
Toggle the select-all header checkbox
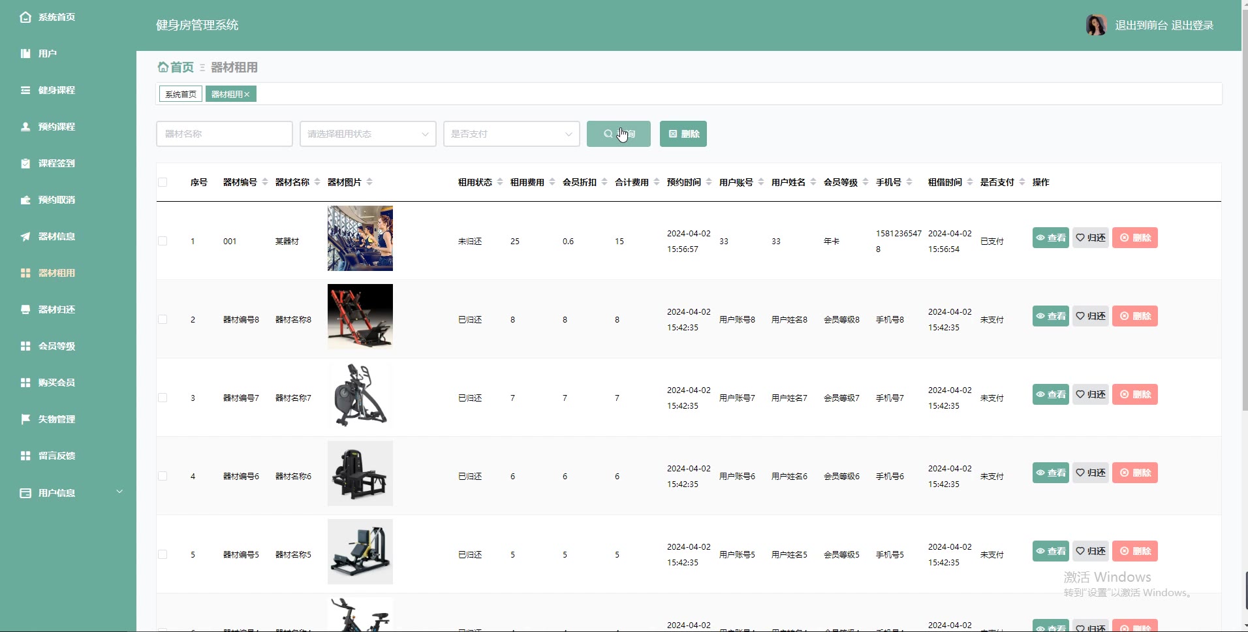[163, 182]
